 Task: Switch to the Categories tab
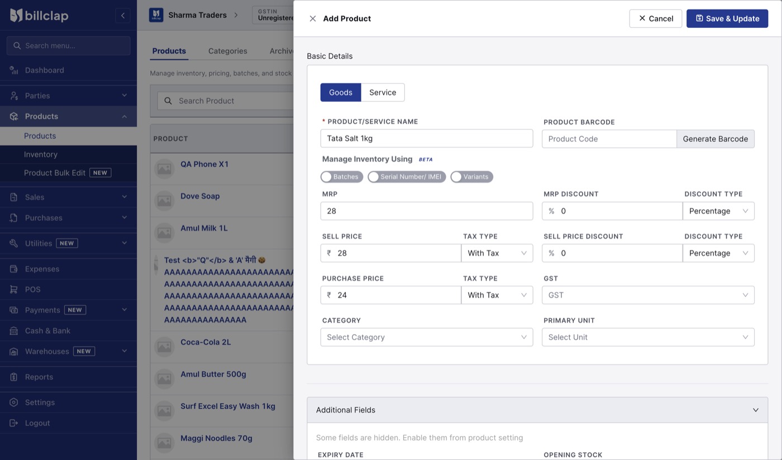pyautogui.click(x=227, y=51)
